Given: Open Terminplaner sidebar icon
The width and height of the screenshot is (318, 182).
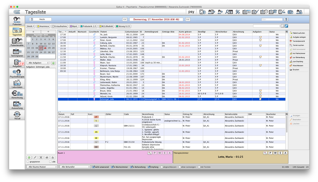Looking at the screenshot, I should tap(17, 53).
